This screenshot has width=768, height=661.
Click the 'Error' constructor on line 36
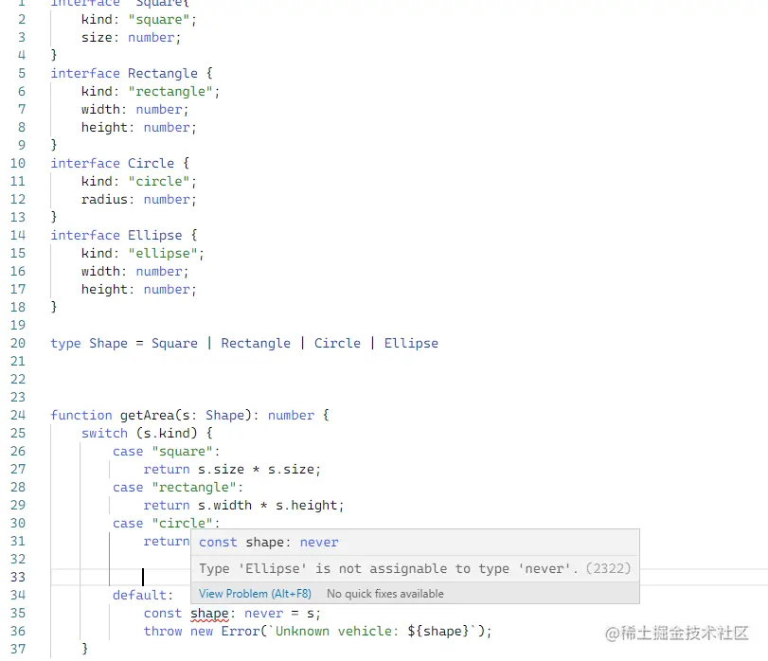point(240,631)
